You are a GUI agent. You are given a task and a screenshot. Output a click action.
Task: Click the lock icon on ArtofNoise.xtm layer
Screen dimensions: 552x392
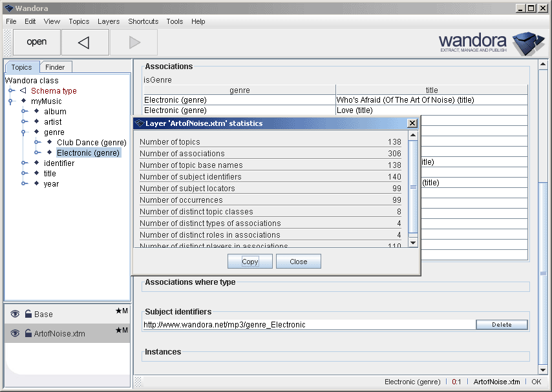(x=28, y=334)
